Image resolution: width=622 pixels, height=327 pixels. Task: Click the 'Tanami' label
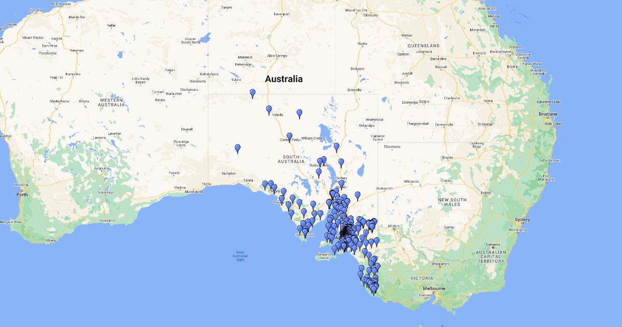[x=227, y=8]
